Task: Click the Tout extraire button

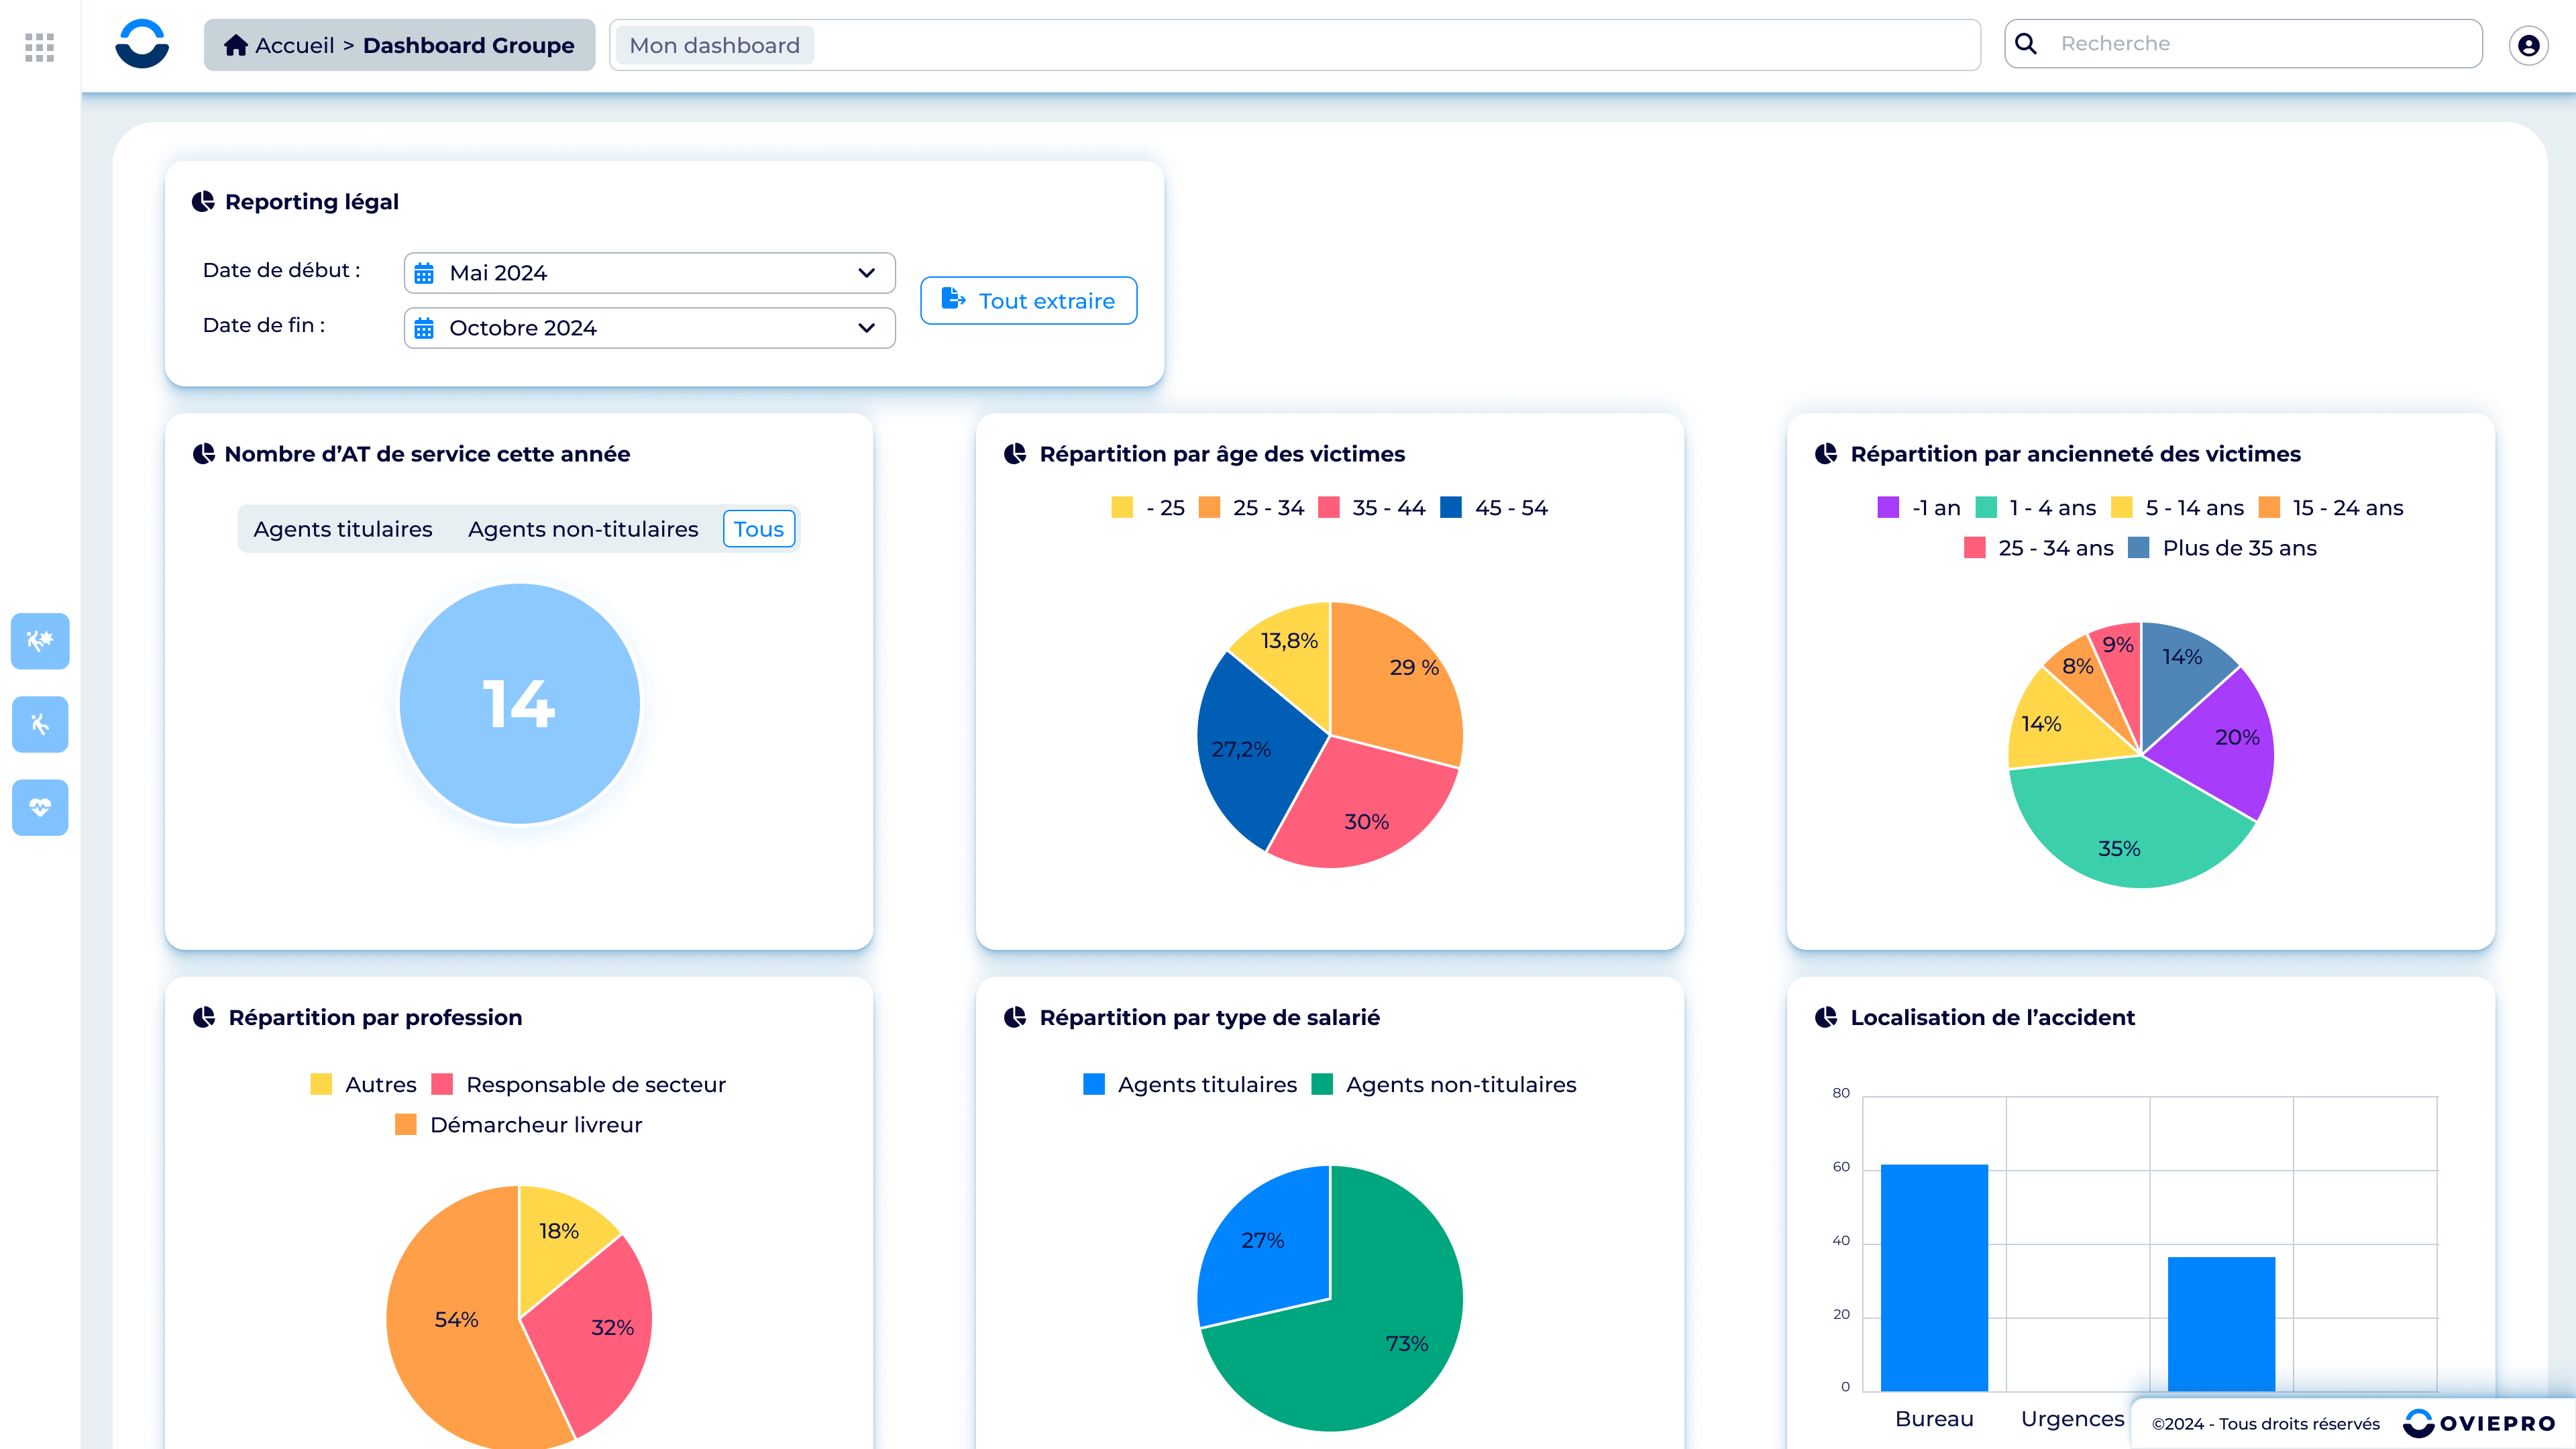Action: (x=1028, y=300)
